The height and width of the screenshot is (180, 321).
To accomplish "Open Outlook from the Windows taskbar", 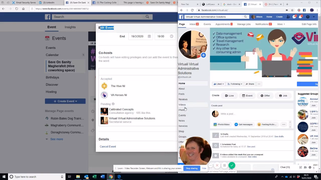I will pos(86,177).
